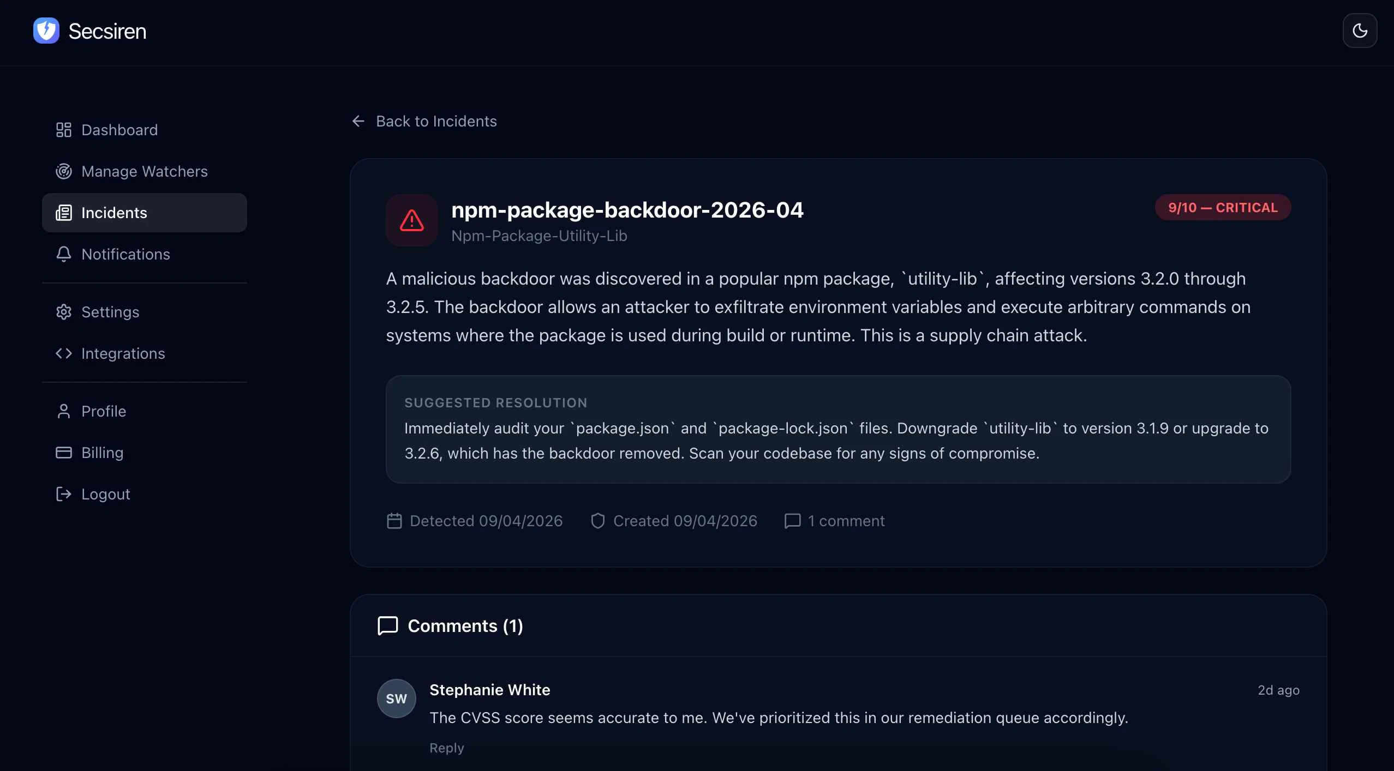Open the Notifications bell icon
Screen dimensions: 1394x771
63,254
